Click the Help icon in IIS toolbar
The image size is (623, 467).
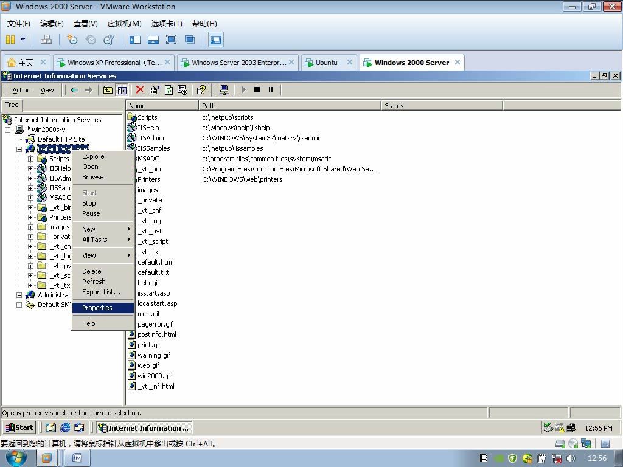(x=201, y=90)
